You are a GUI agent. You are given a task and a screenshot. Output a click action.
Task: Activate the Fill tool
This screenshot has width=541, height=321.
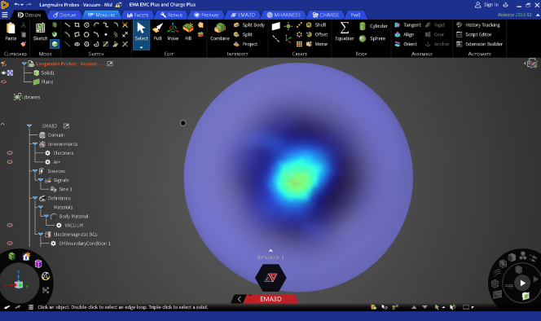point(188,32)
